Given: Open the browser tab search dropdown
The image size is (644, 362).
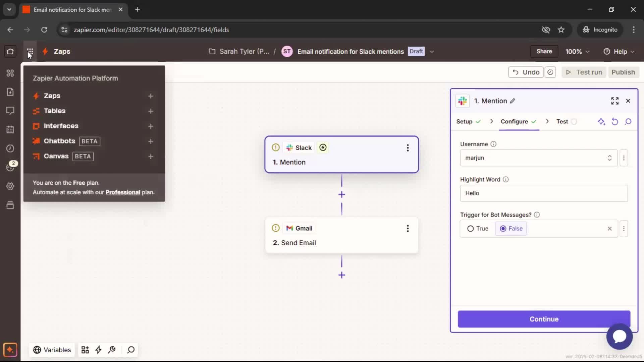Looking at the screenshot, I should point(9,9).
